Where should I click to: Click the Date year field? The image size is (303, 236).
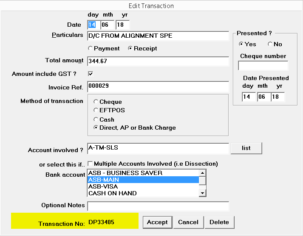tap(123, 25)
